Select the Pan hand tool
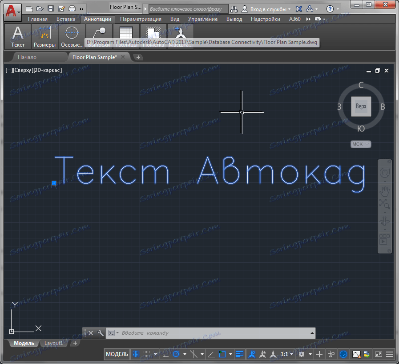Screen dimensions: 399x364 pos(384,191)
